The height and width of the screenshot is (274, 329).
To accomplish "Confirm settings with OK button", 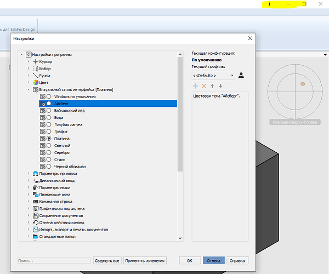I will pyautogui.click(x=190, y=261).
